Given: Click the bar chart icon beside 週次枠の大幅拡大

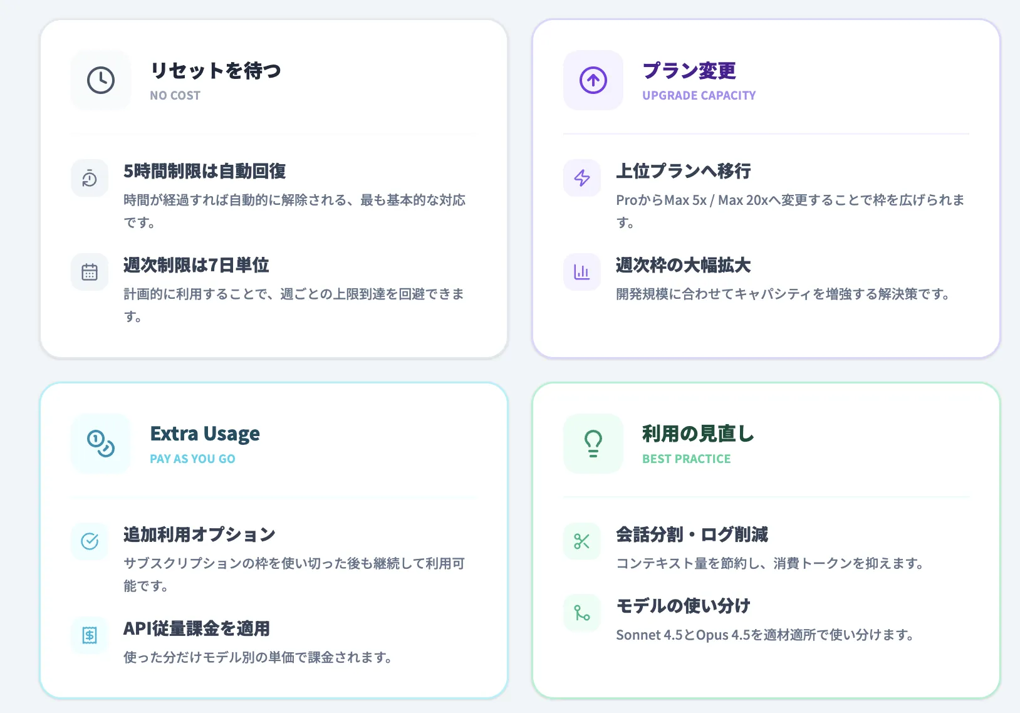Looking at the screenshot, I should [x=581, y=272].
